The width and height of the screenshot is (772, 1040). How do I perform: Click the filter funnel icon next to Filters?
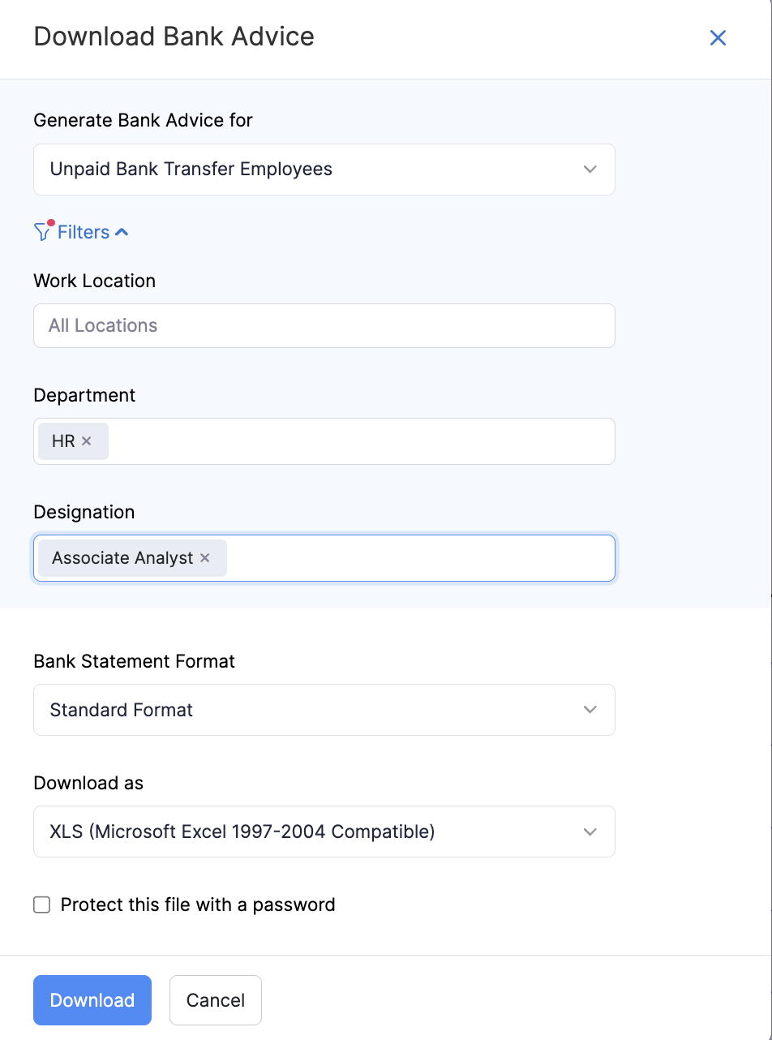41,232
